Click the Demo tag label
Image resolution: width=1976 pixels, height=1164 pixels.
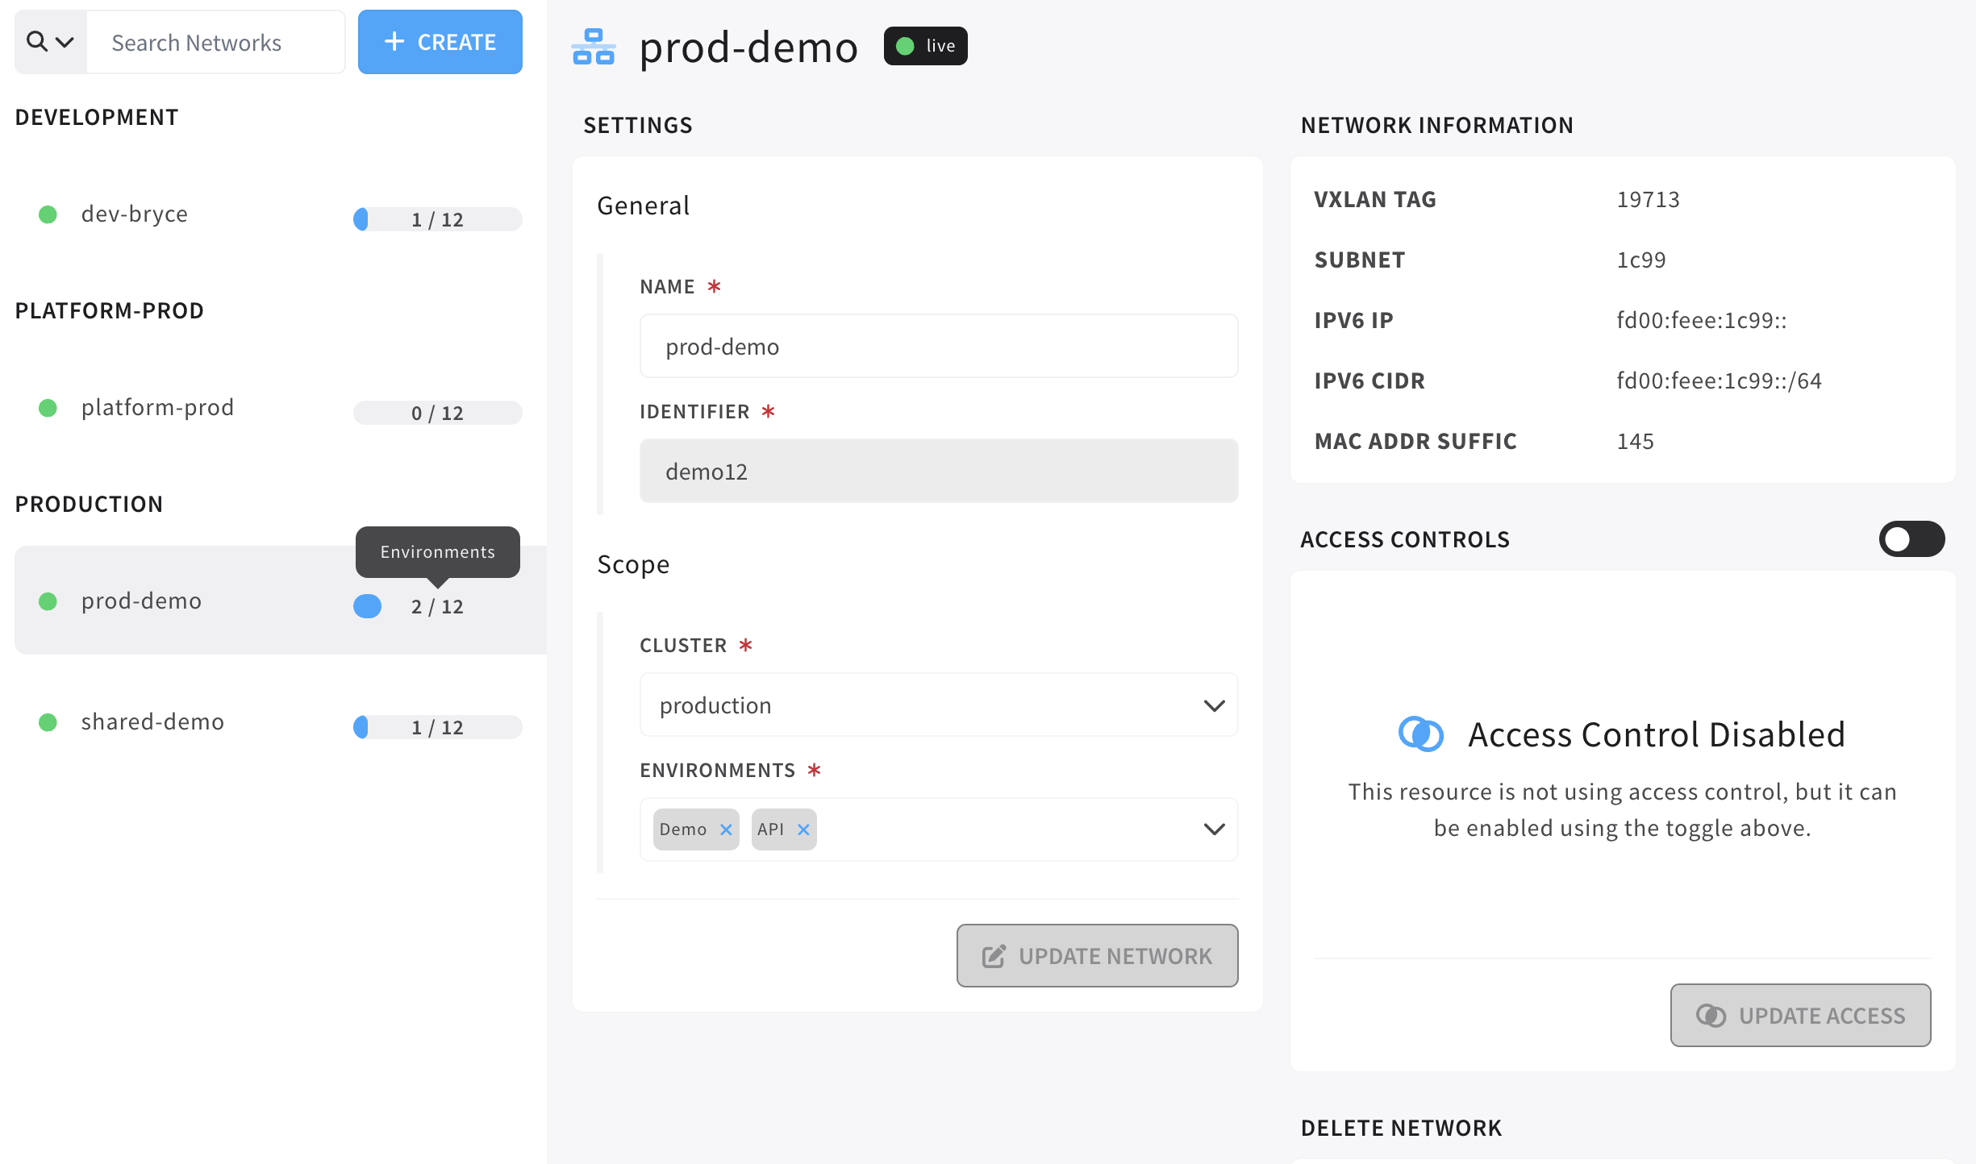[682, 829]
